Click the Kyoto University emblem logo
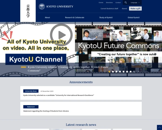The height and width of the screenshot is (130, 162). [42, 6]
